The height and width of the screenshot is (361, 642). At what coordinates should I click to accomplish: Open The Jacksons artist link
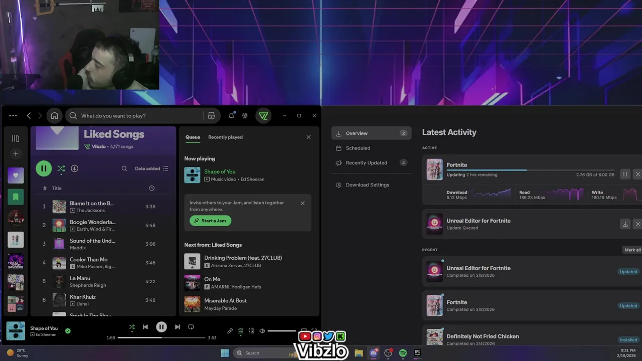pyautogui.click(x=91, y=211)
